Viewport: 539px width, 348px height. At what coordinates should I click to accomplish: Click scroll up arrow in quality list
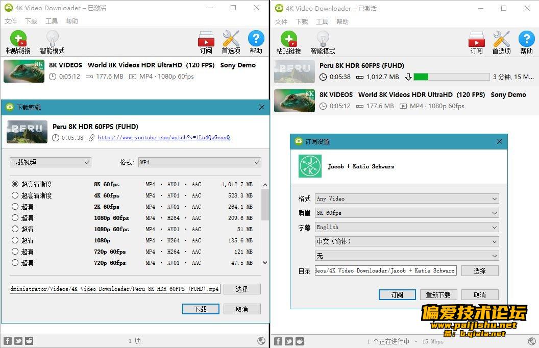pyautogui.click(x=265, y=185)
